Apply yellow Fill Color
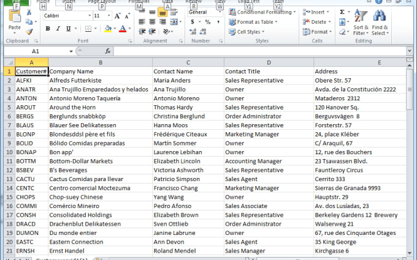Screen dimensions: 417x260 [x=108, y=29]
